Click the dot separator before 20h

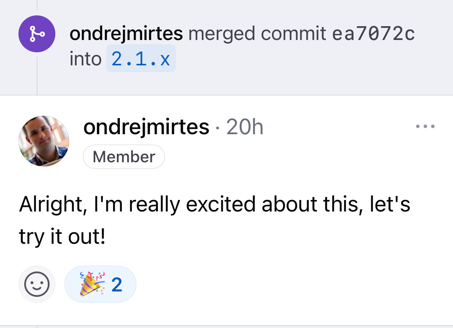click(x=217, y=128)
